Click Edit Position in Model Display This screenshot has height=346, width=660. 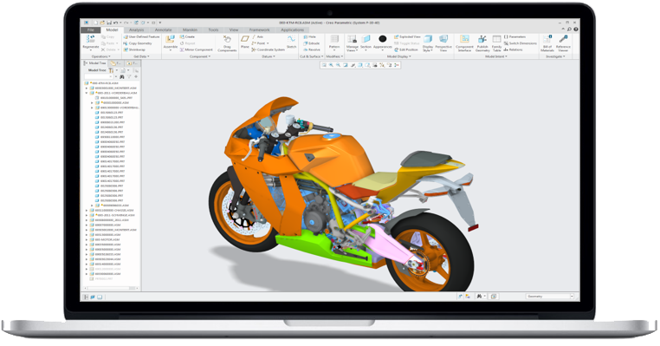tap(405, 49)
